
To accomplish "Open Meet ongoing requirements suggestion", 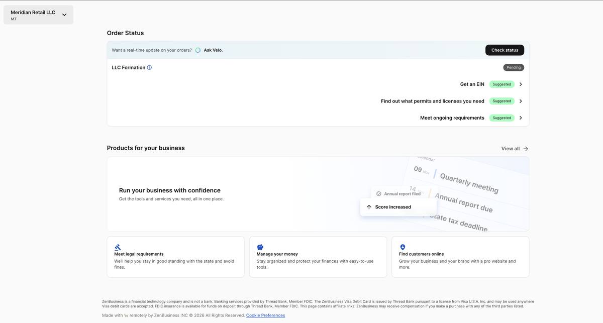I will 452,118.
